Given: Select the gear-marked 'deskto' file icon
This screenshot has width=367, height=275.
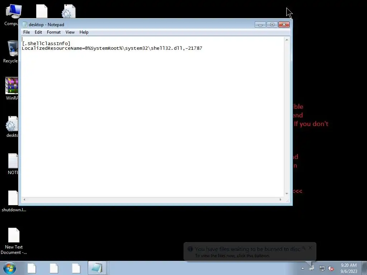Looking at the screenshot, I should coord(12,126).
